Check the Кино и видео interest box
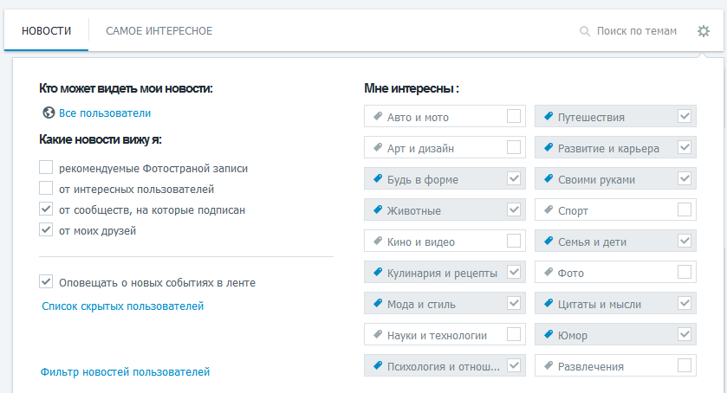This screenshot has height=393, width=727. pyautogui.click(x=514, y=241)
